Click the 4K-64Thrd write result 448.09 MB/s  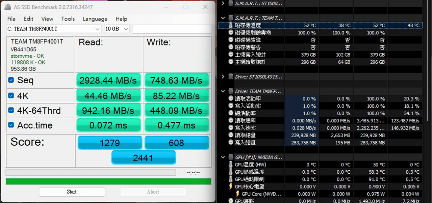(176, 111)
